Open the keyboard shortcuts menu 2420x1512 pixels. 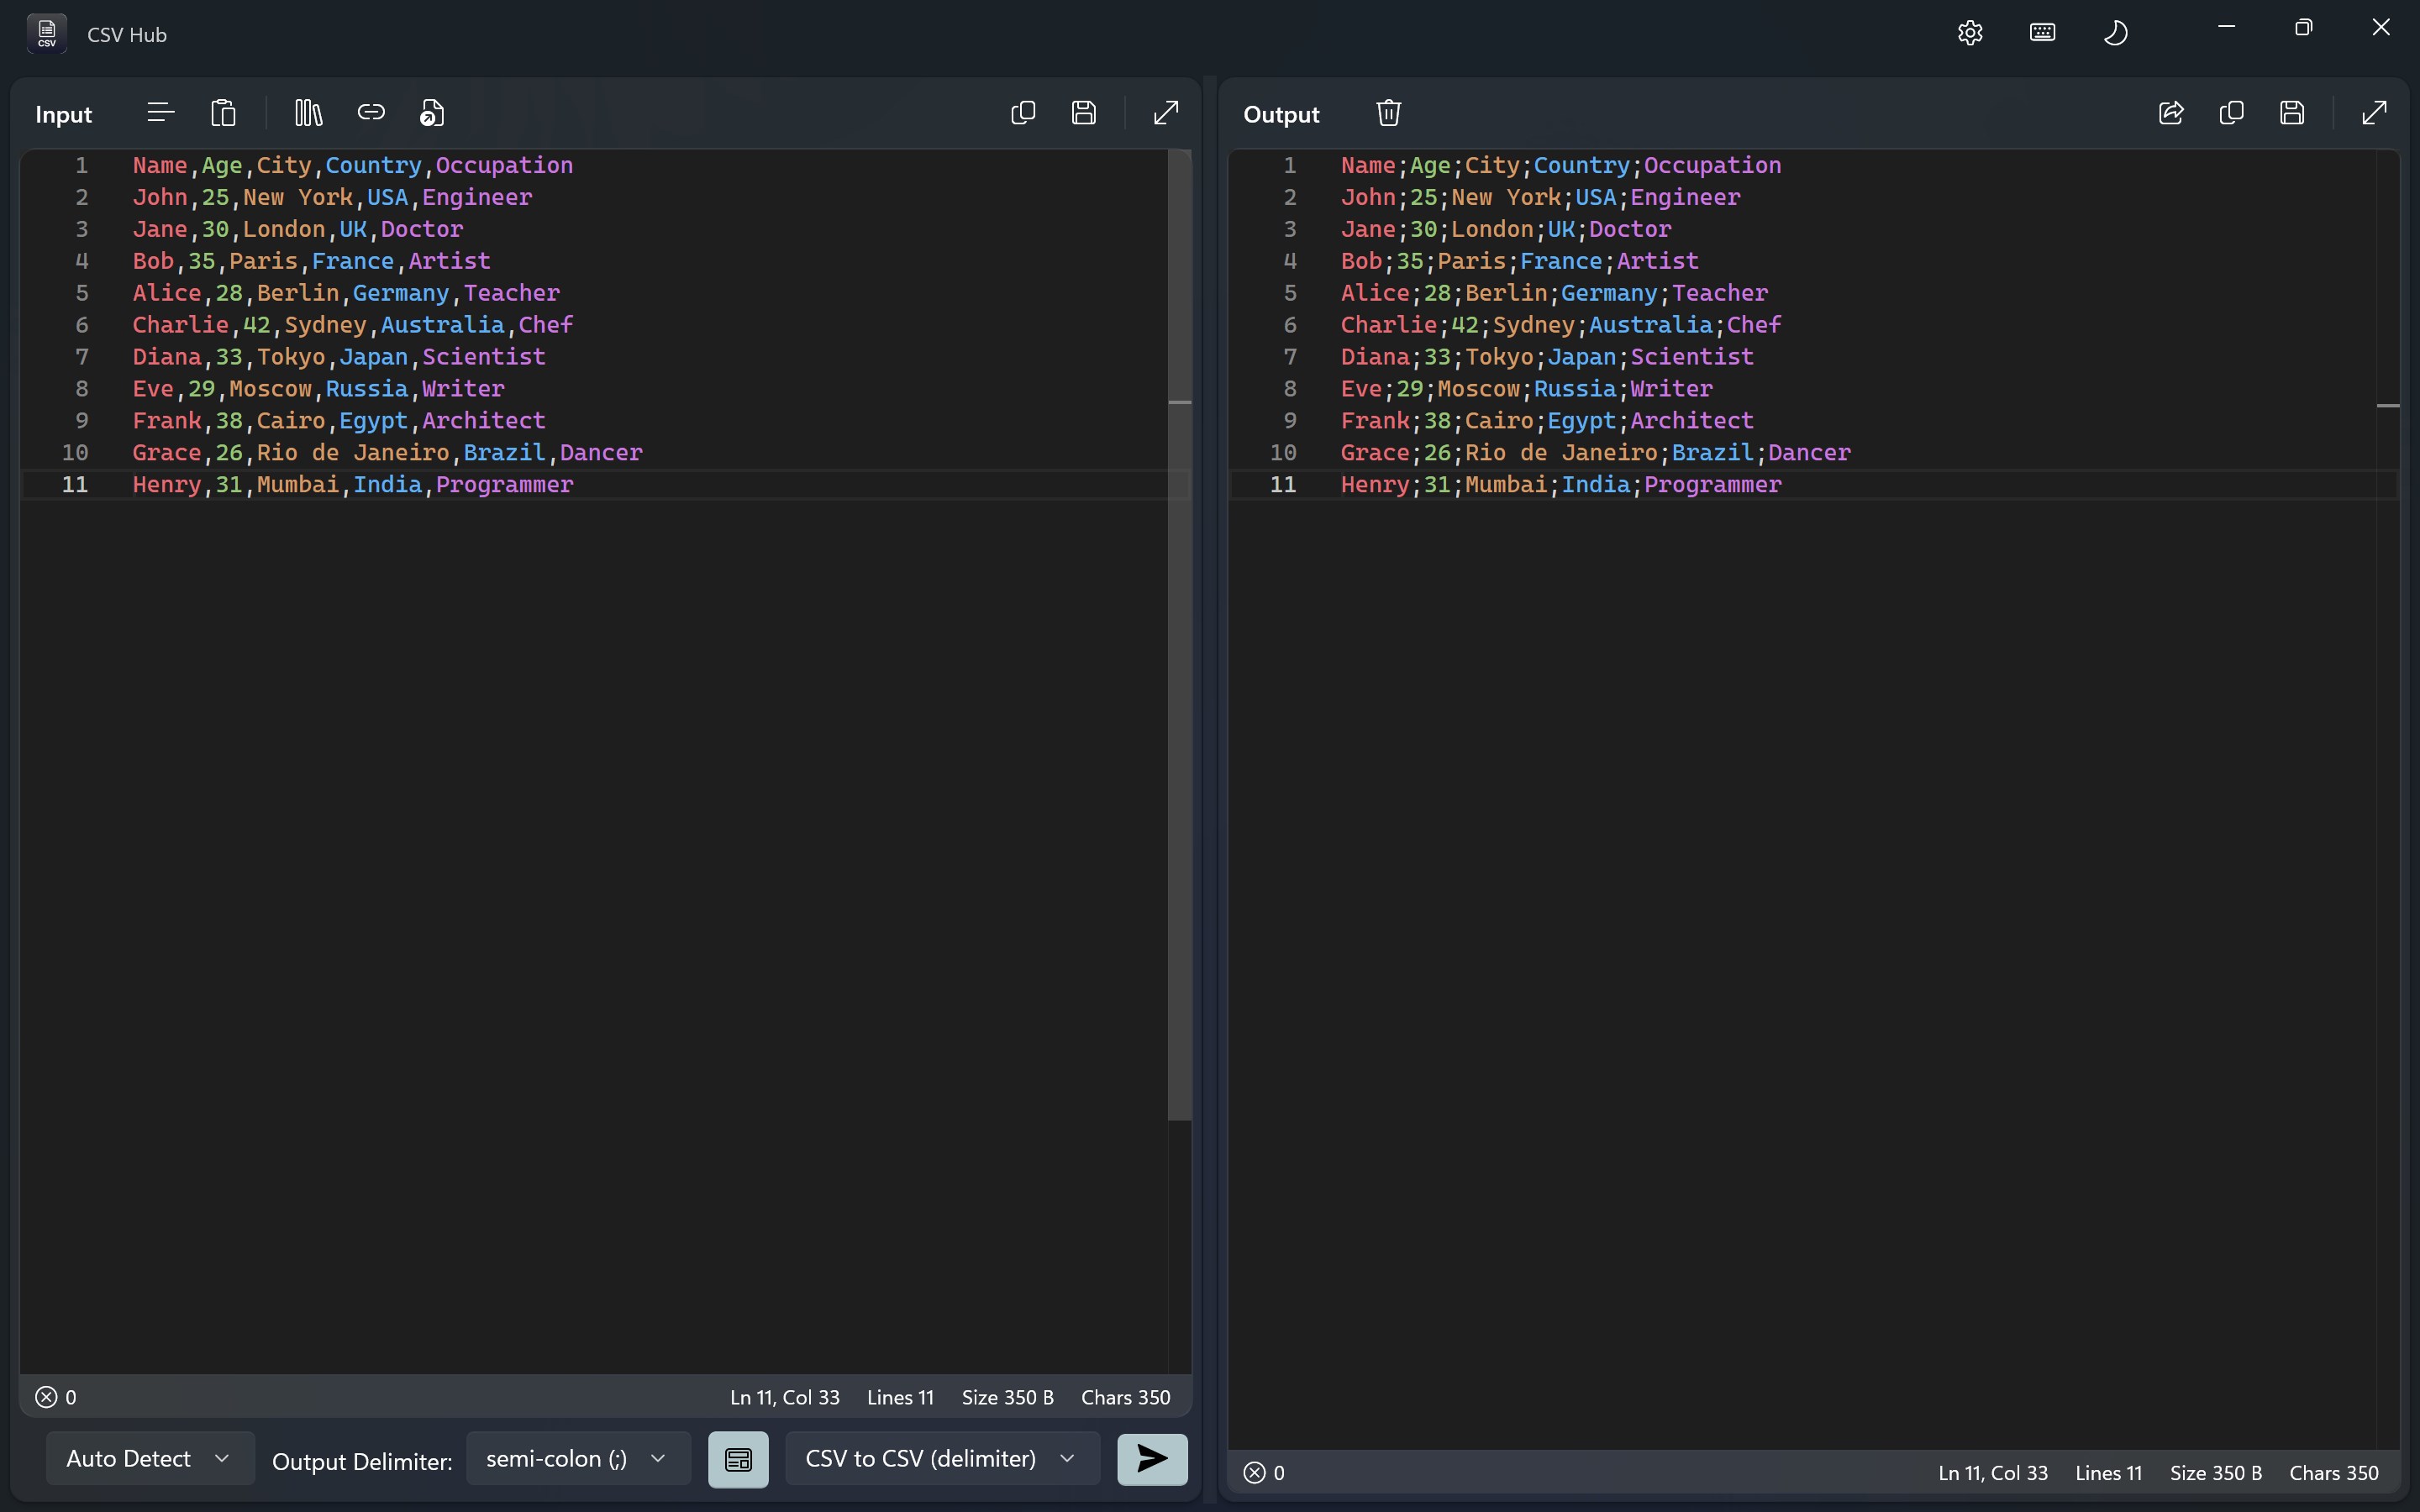[x=2042, y=33]
